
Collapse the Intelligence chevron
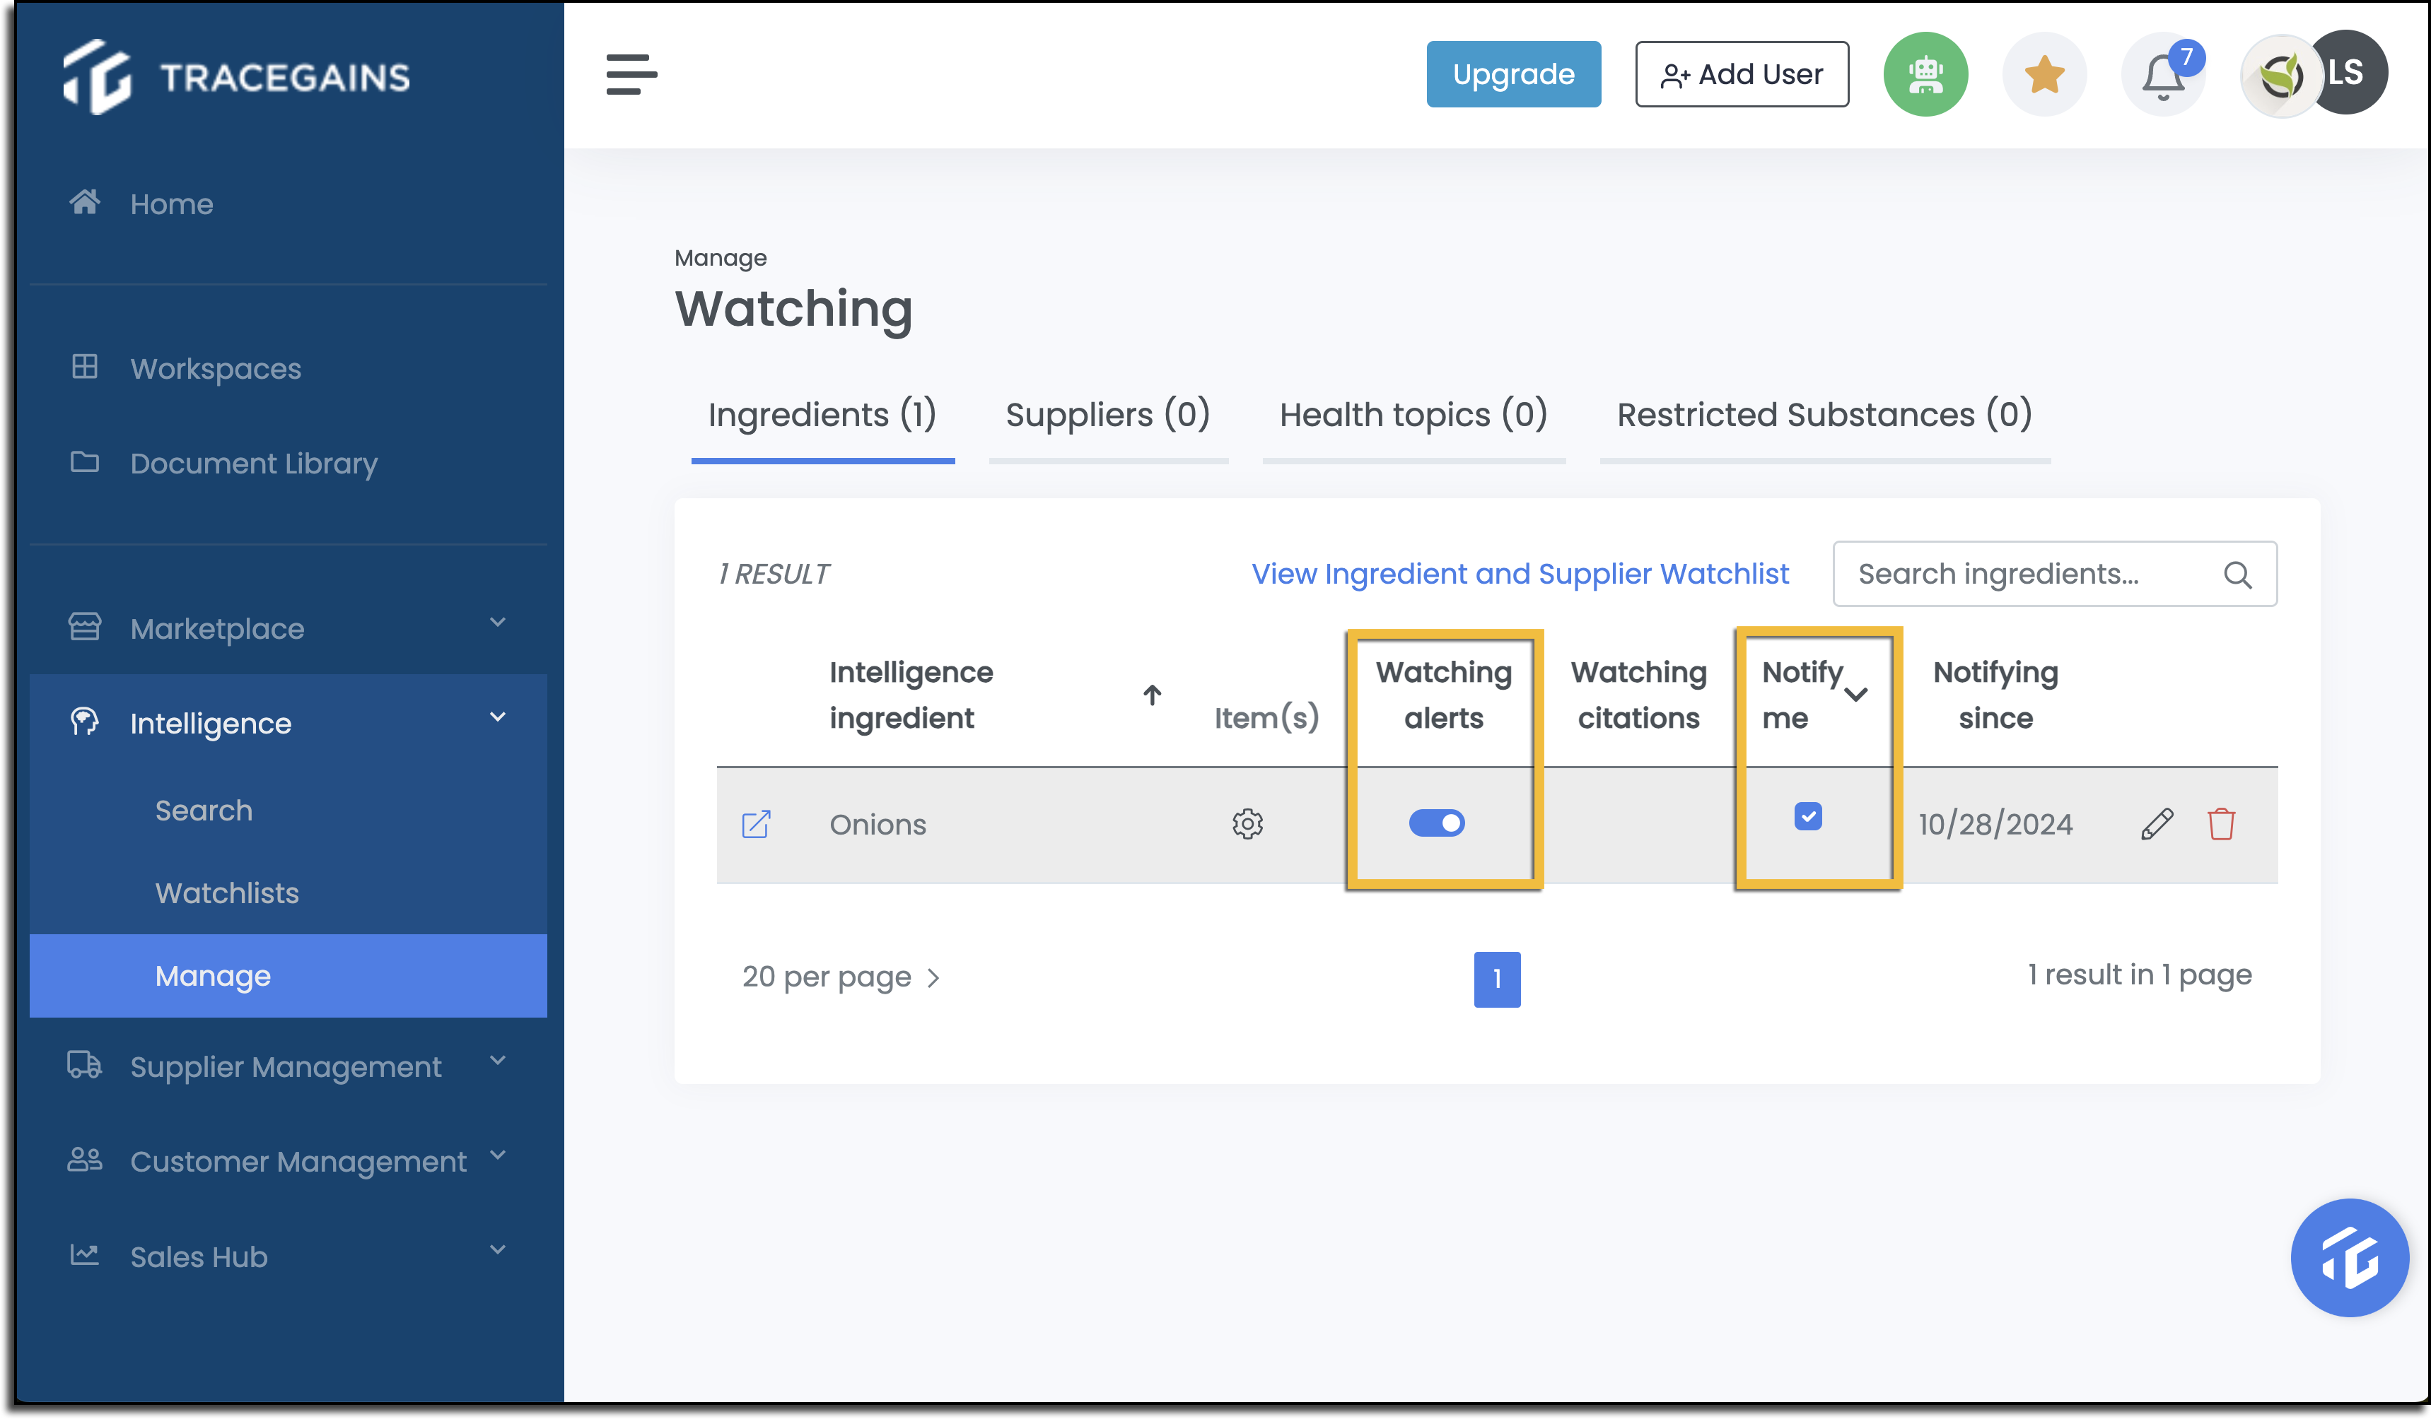[x=498, y=717]
